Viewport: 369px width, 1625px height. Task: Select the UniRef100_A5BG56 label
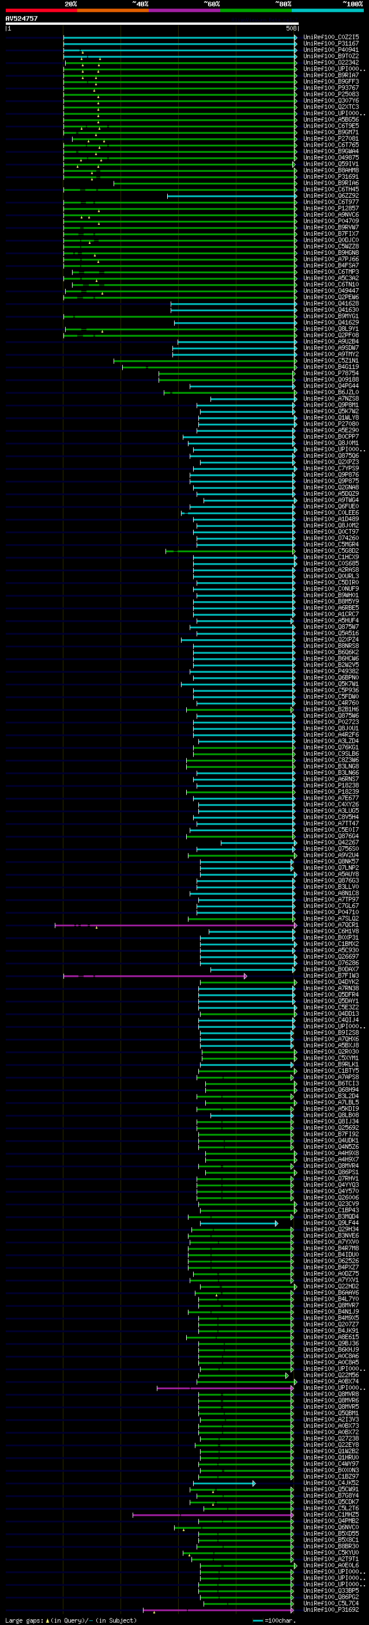click(331, 119)
